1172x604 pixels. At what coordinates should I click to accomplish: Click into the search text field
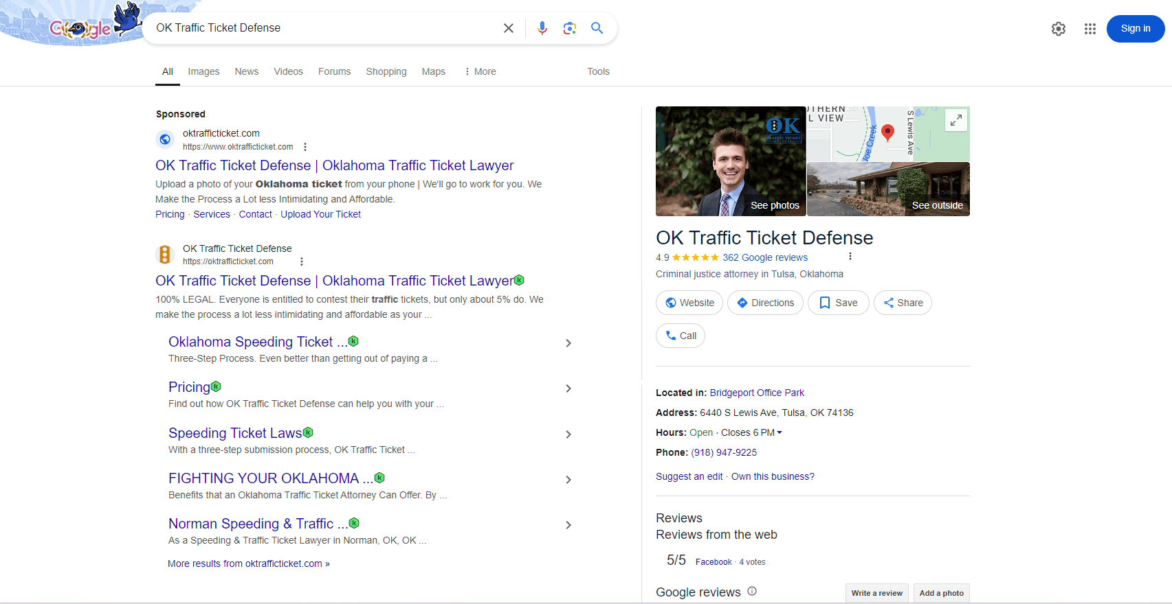point(323,28)
